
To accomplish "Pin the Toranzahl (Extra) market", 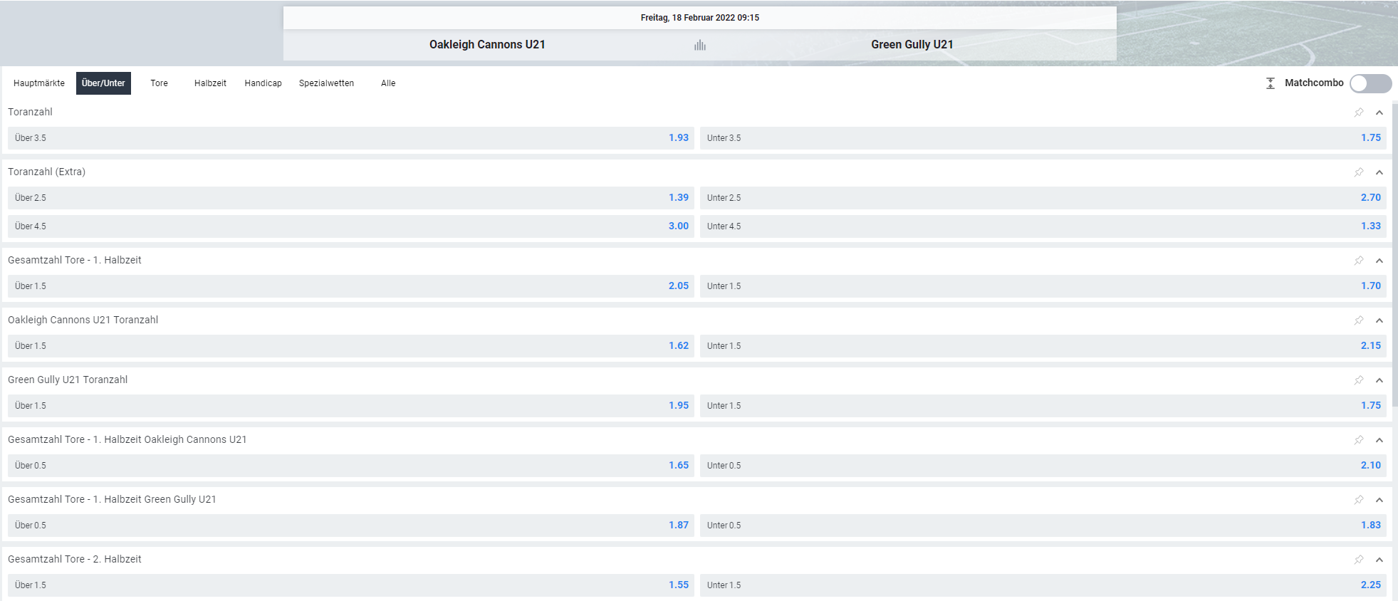I will pos(1359,172).
